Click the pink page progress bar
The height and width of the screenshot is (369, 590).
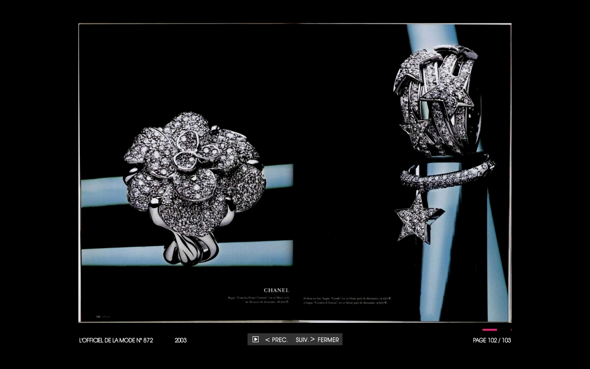(x=490, y=330)
